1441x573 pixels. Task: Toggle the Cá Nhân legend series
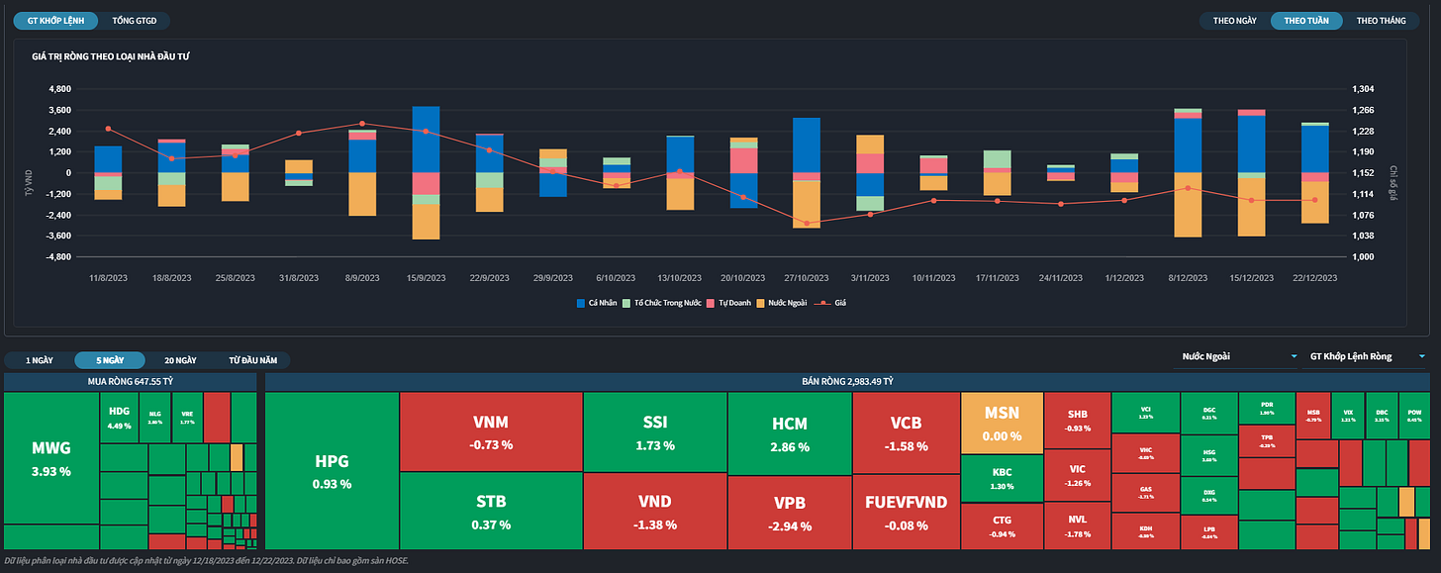coord(595,302)
